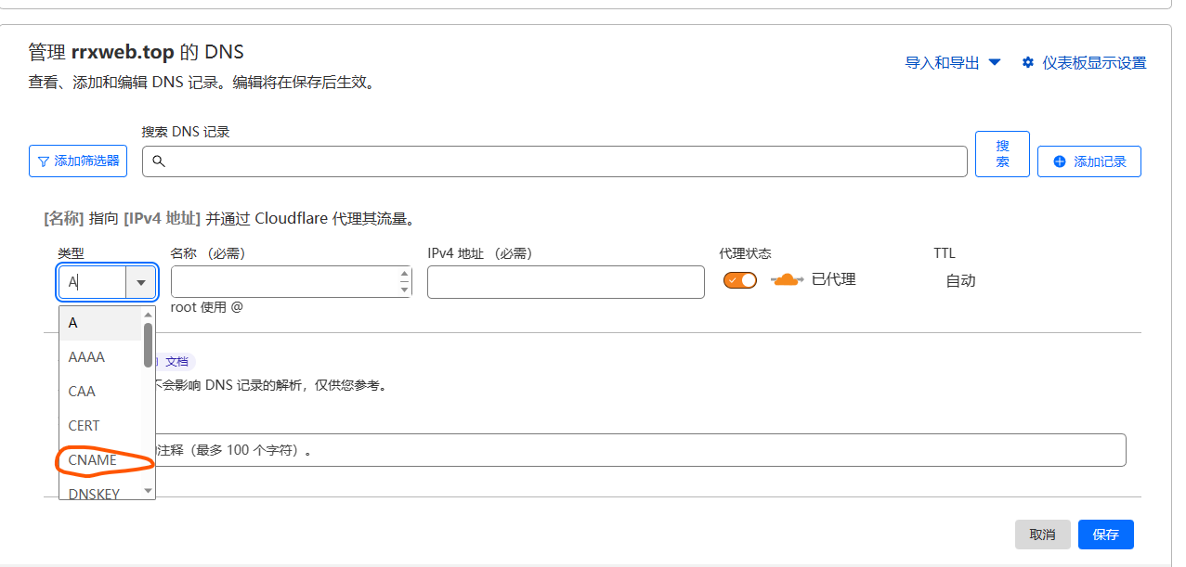
Task: Click the 取消 button
Action: pyautogui.click(x=1042, y=535)
